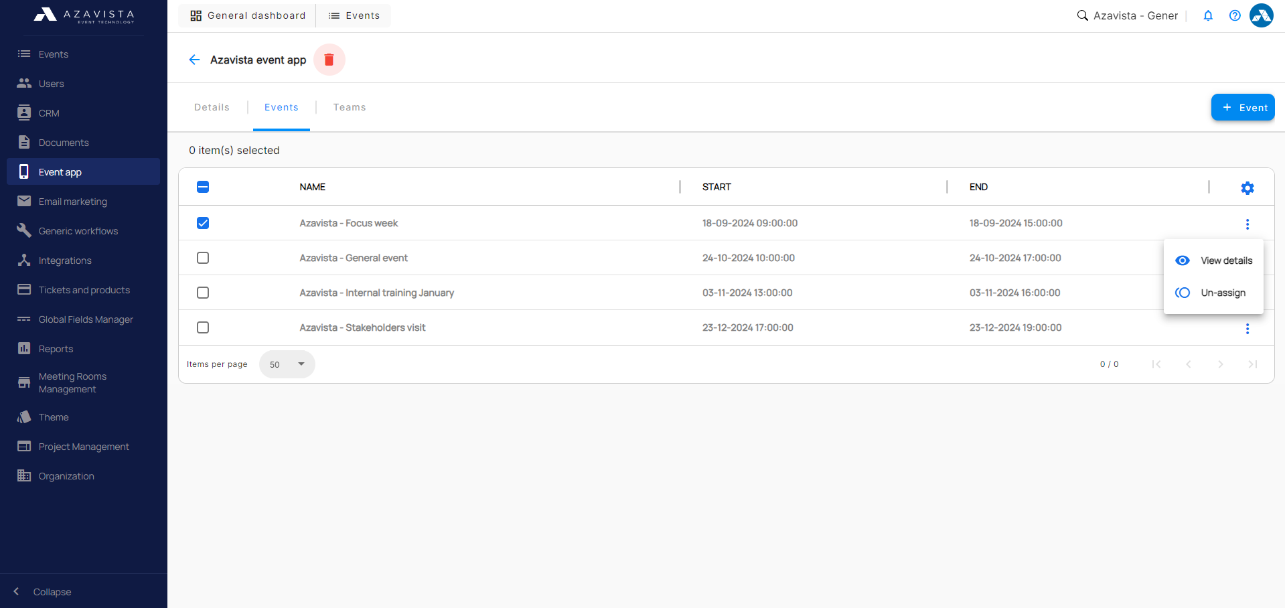Open Stakeholders visit row actions menu
The height and width of the screenshot is (608, 1285).
point(1247,329)
